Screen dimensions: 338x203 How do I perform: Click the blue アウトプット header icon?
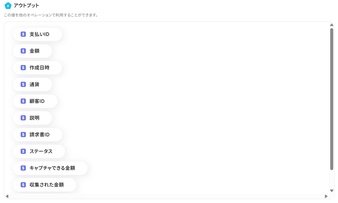pos(8,6)
